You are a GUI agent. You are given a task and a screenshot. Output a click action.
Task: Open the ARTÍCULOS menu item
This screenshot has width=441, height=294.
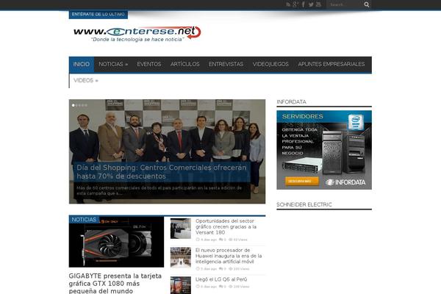click(184, 64)
